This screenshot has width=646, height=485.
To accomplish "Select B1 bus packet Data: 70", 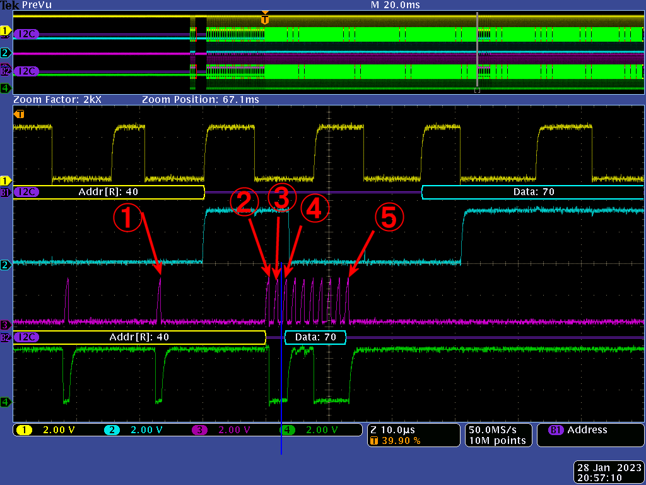I will 534,192.
